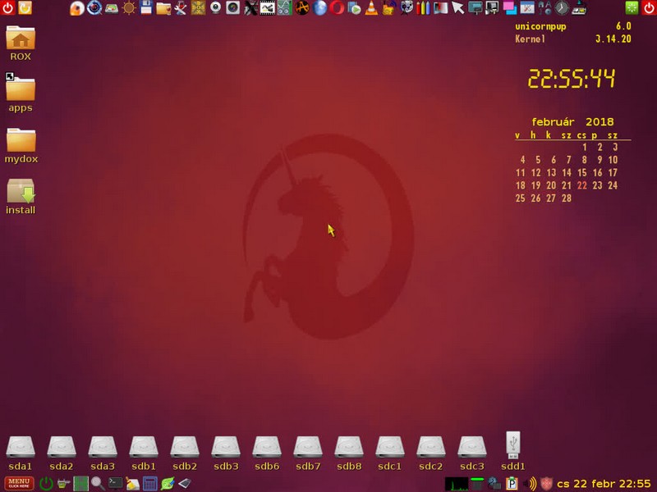Click the red power button at top-left

coord(7,8)
